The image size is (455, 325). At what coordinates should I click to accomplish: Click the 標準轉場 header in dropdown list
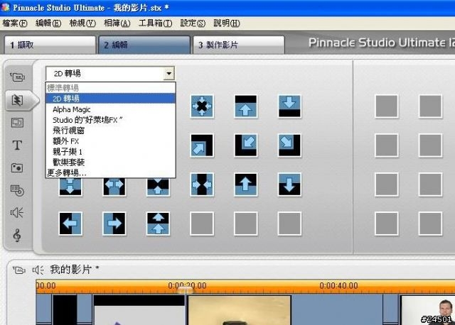pyautogui.click(x=111, y=88)
